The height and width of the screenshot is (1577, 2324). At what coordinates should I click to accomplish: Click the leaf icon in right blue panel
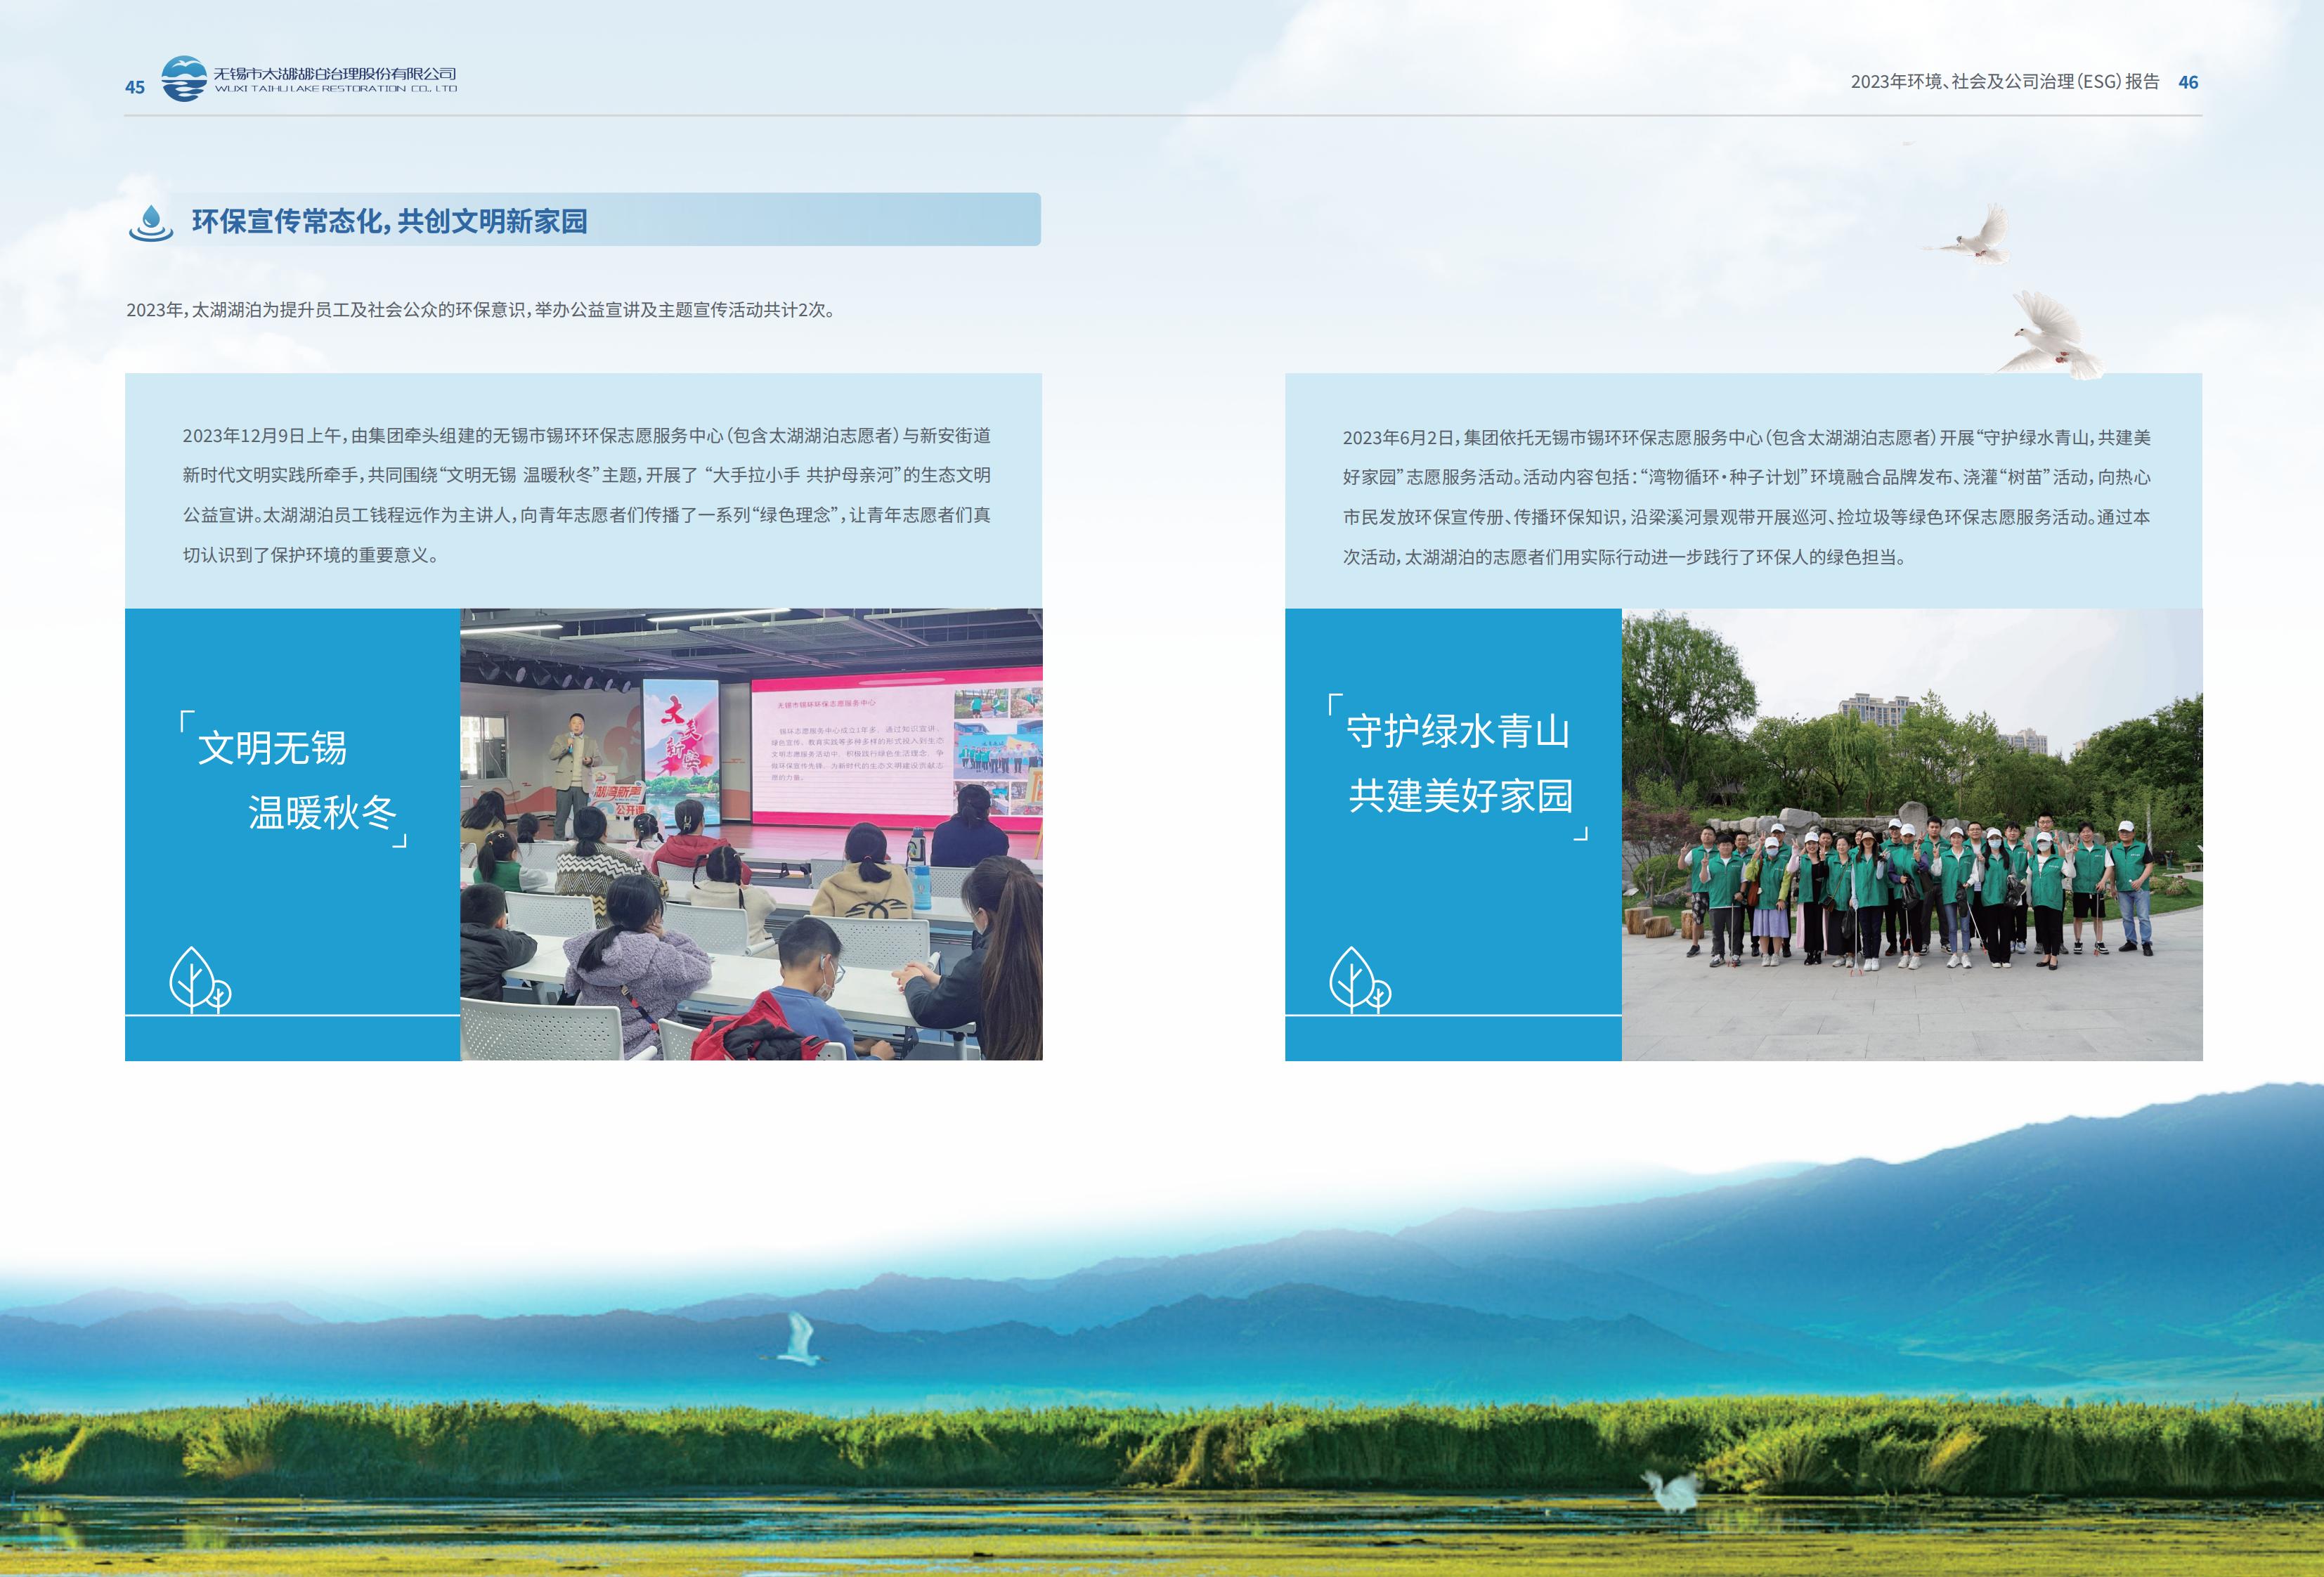click(x=1358, y=980)
